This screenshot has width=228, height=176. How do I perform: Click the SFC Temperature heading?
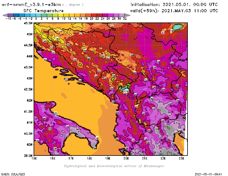click(44, 11)
